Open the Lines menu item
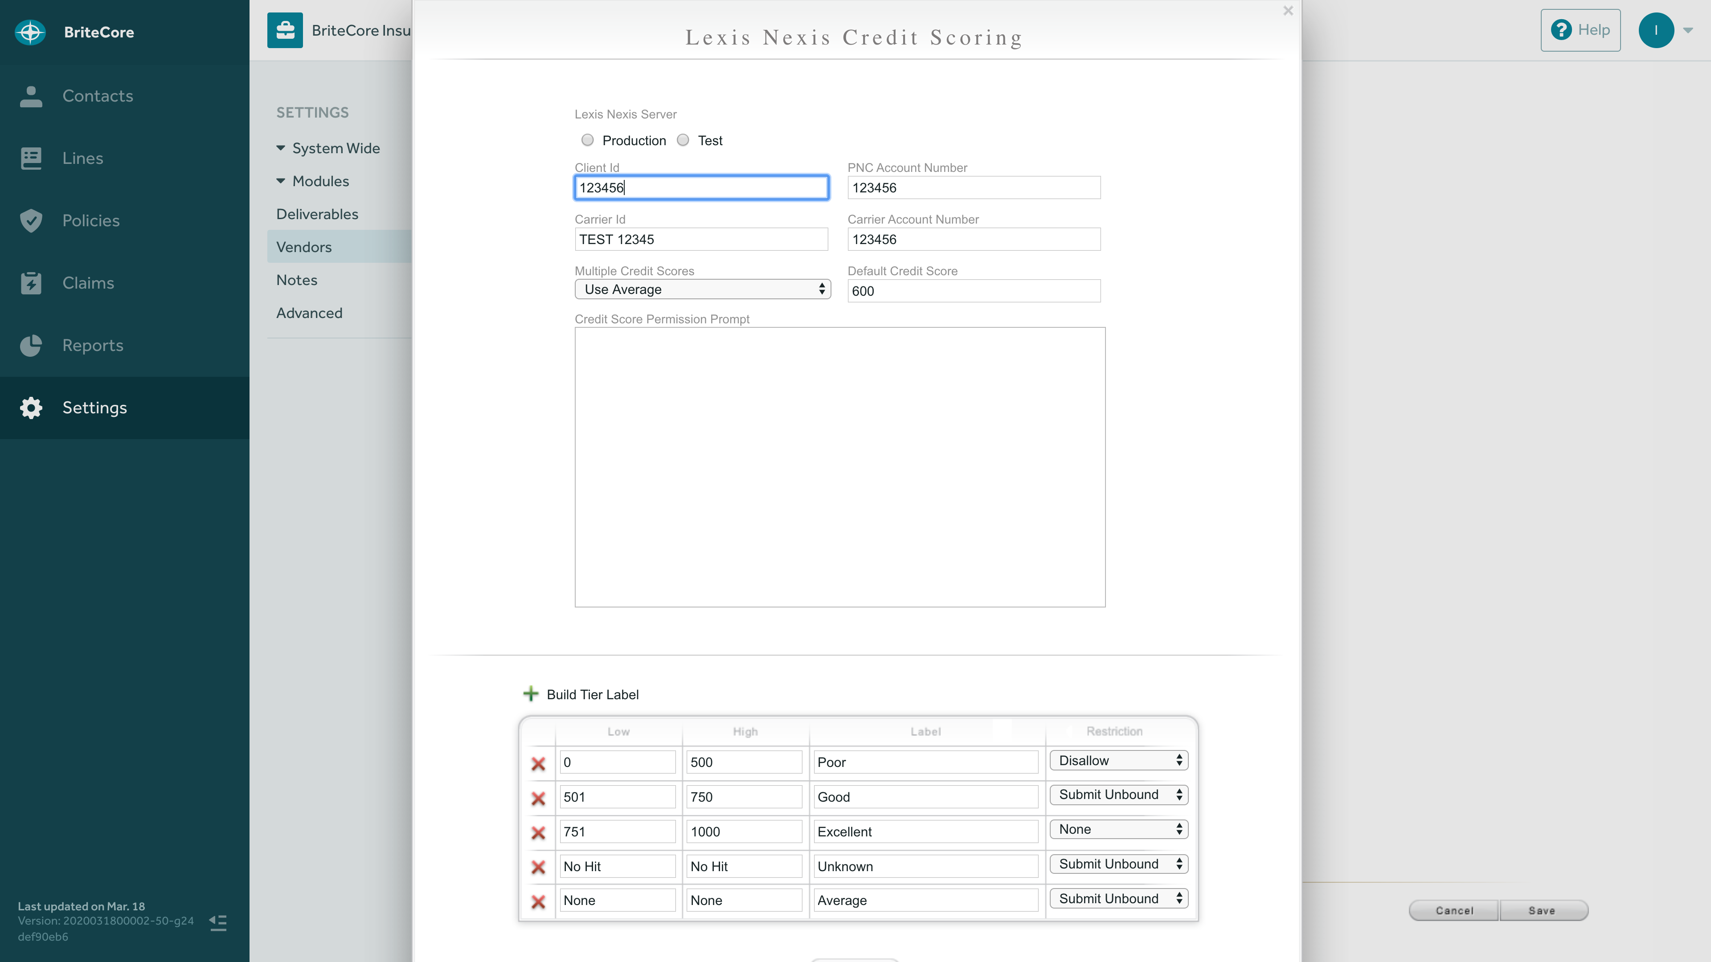 pyautogui.click(x=125, y=158)
